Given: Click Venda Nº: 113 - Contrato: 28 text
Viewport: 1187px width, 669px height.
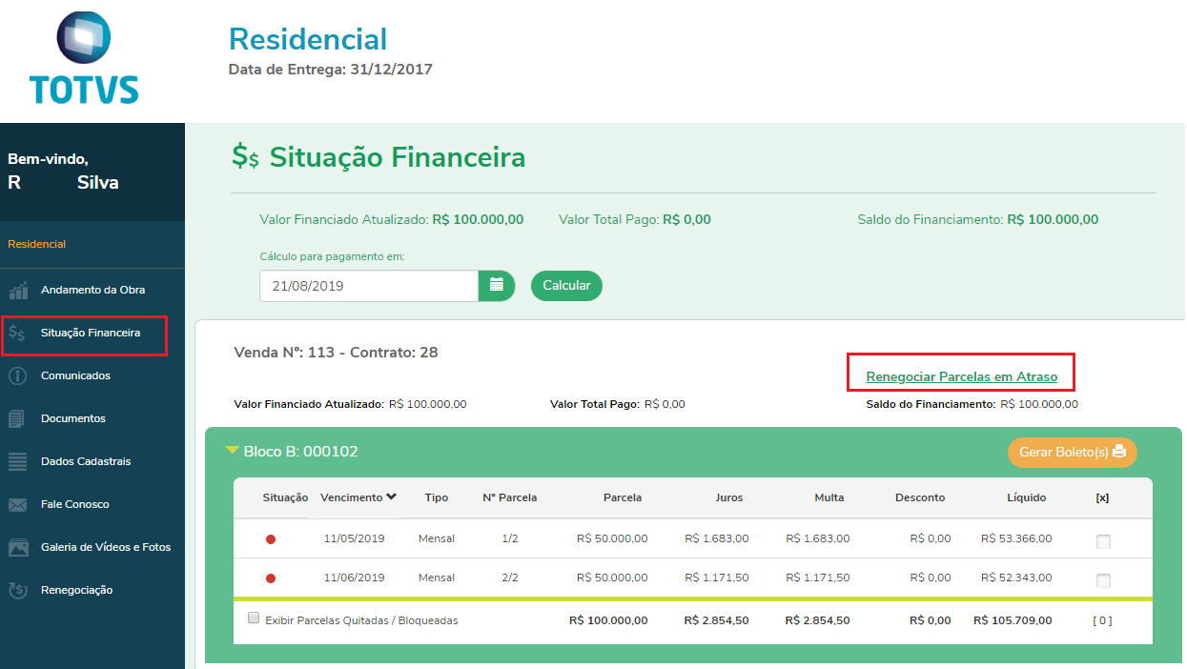Looking at the screenshot, I should pyautogui.click(x=336, y=353).
